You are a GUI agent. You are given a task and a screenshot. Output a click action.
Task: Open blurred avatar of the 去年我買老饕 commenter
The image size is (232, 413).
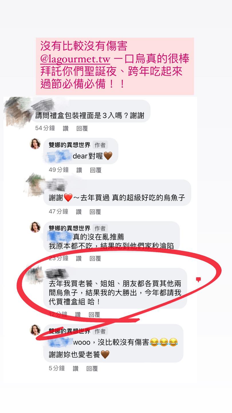(x=35, y=275)
